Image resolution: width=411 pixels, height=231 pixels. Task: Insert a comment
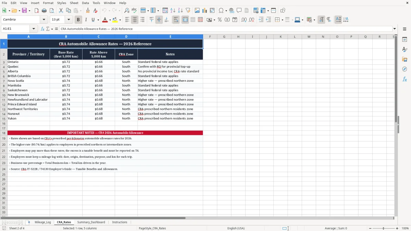[x=239, y=11]
